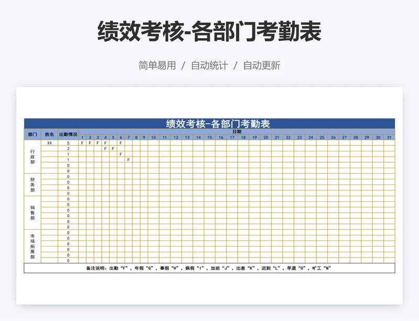Viewport: 419px width, 321px height.
Task: Select the 姓名 column header
Action: [49, 135]
